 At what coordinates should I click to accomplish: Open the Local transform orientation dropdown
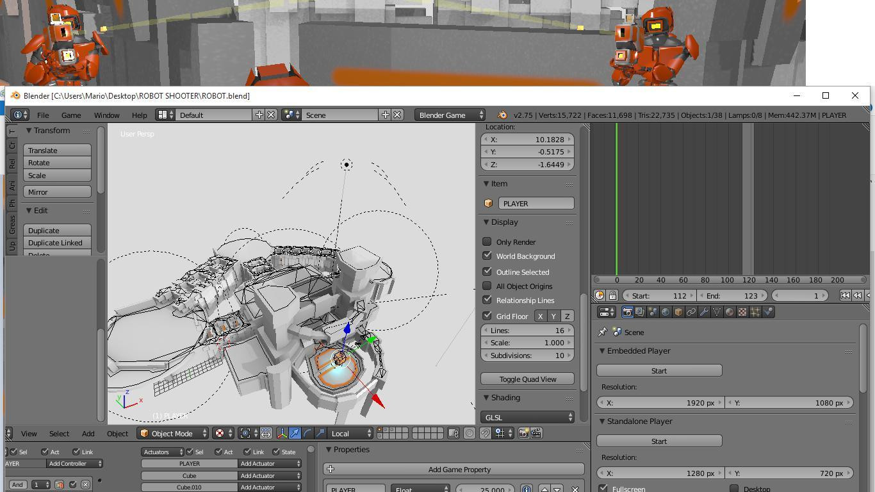351,433
